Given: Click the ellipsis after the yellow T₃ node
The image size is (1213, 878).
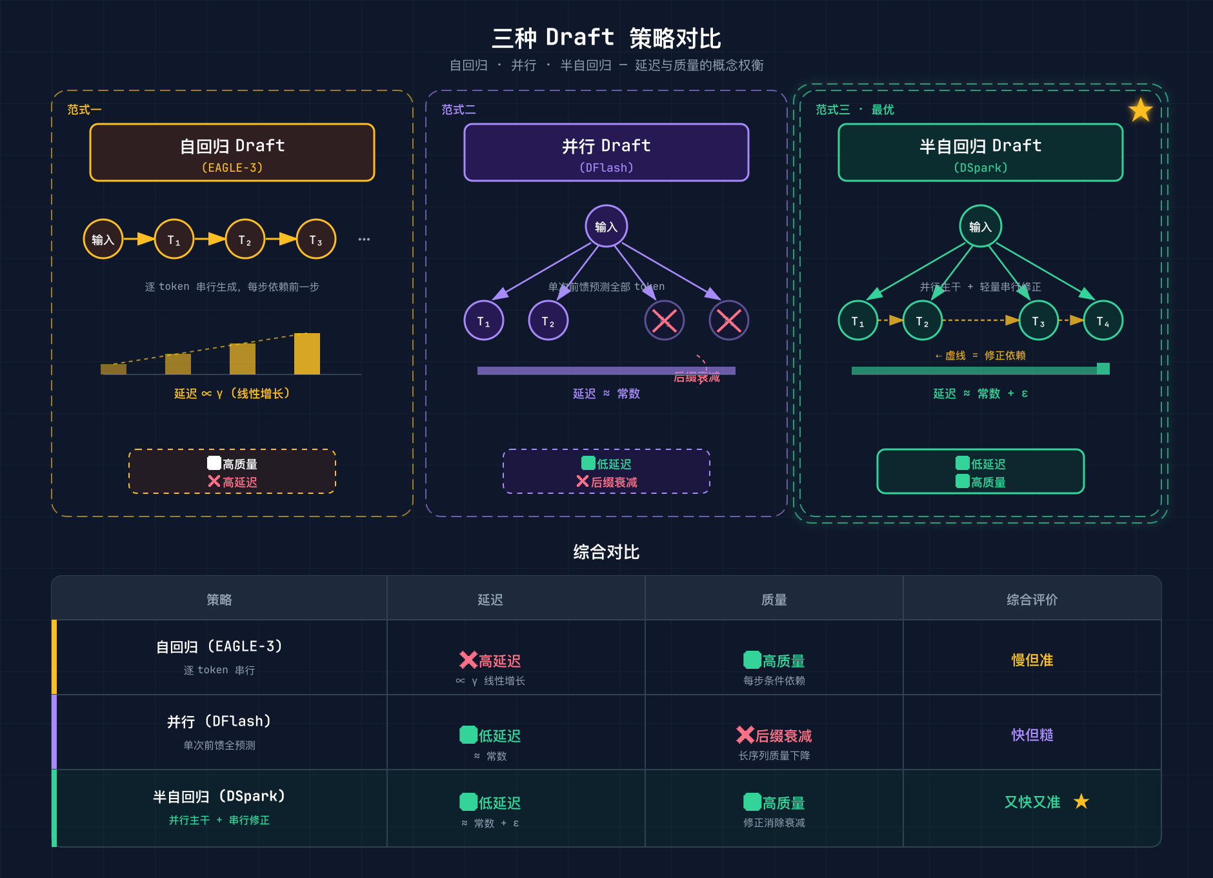Looking at the screenshot, I should coord(364,240).
